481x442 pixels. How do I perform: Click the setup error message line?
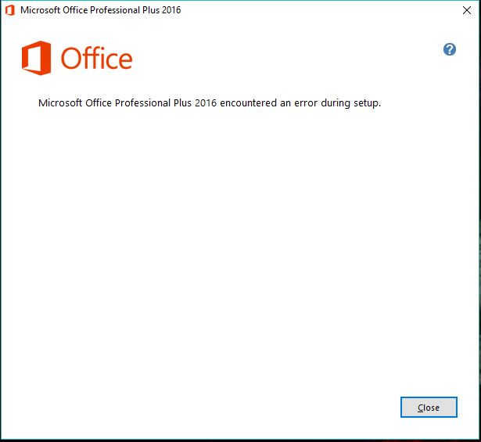[x=210, y=103]
